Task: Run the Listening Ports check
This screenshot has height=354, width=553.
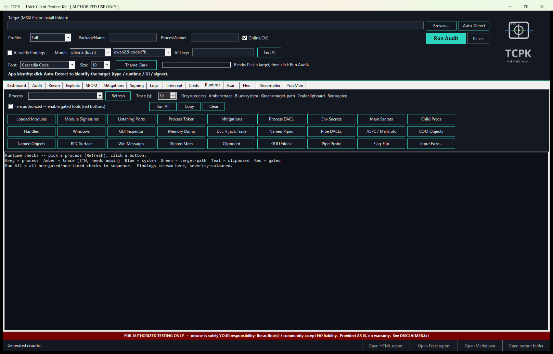Action: click(131, 119)
